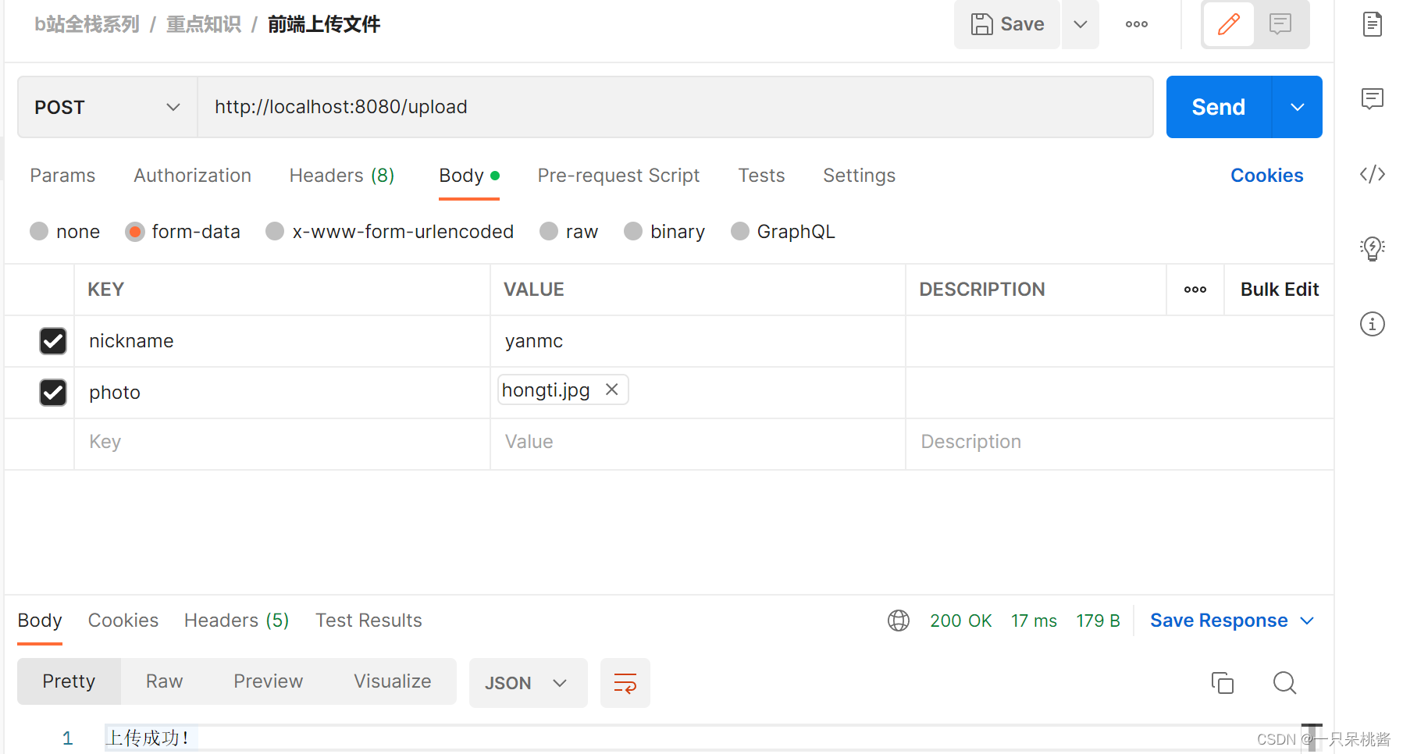Switch to comment mode in top toolbar
Image resolution: width=1403 pixels, height=754 pixels.
tap(1280, 24)
